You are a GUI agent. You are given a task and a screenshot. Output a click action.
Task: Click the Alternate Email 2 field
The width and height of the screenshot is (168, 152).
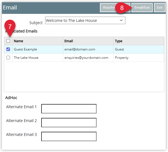click(69, 123)
